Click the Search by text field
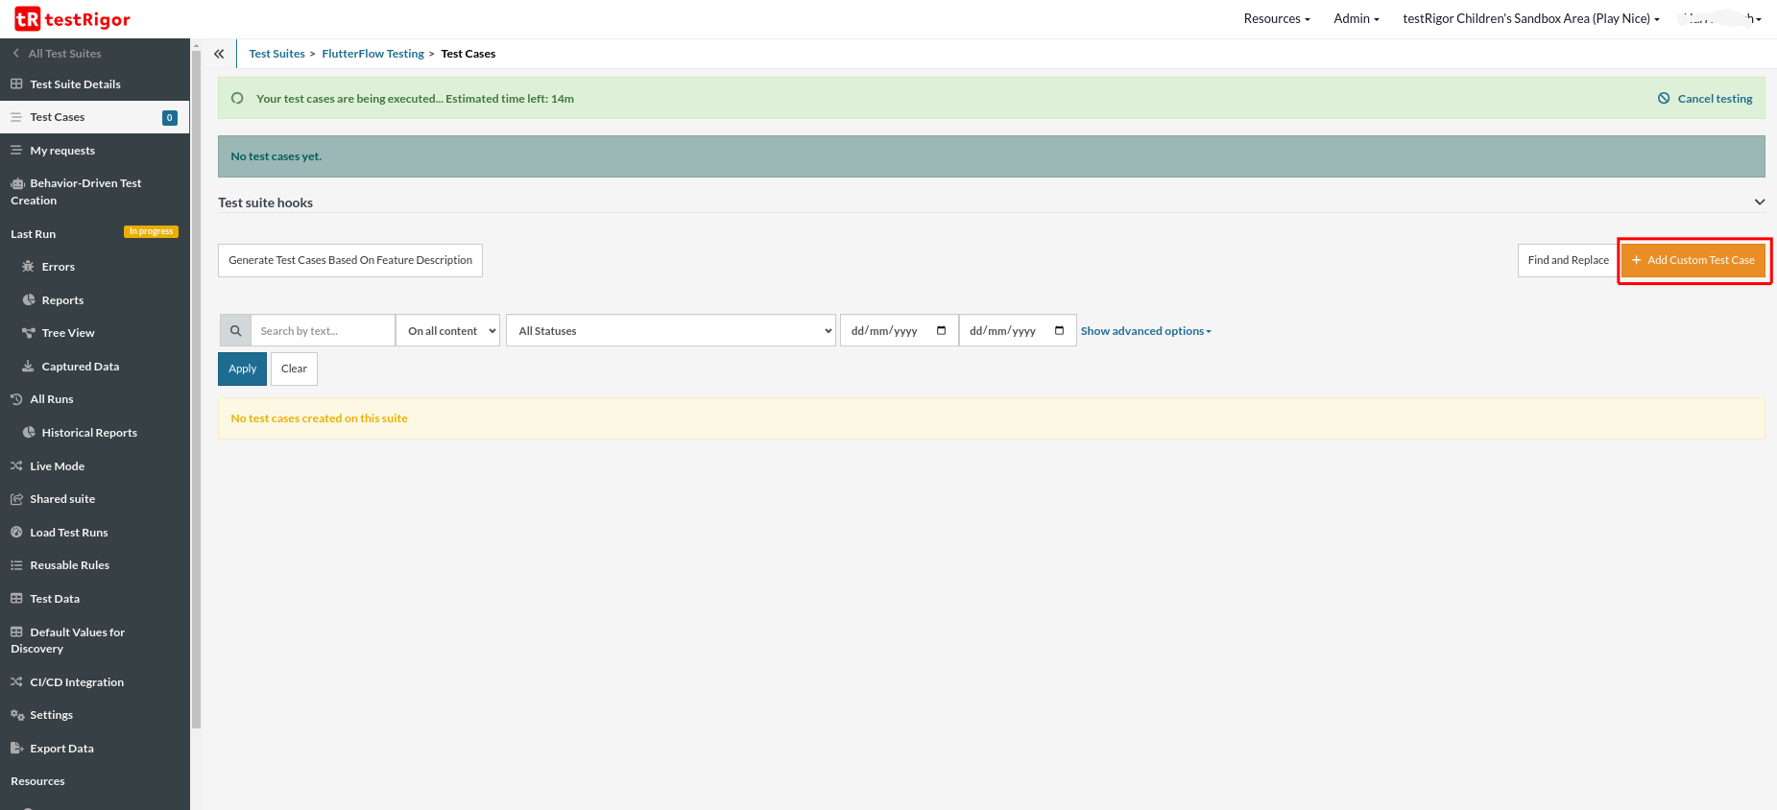 322,331
